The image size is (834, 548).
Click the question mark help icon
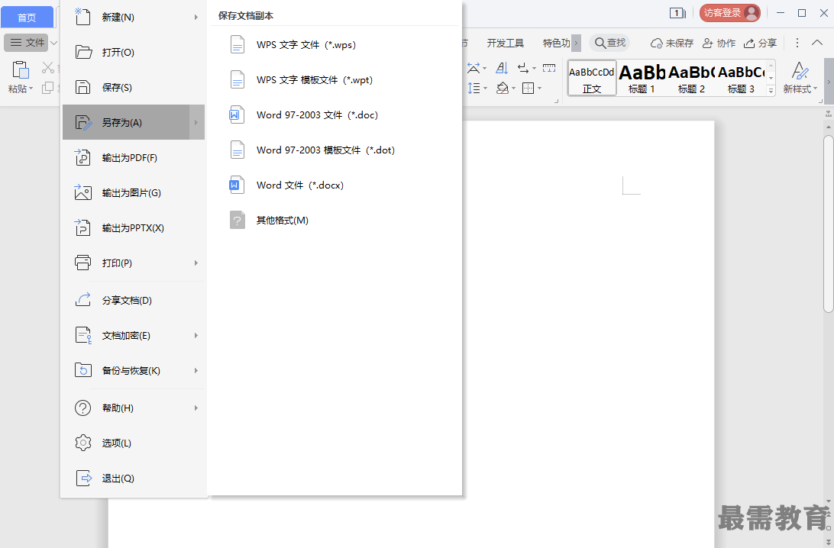point(83,408)
